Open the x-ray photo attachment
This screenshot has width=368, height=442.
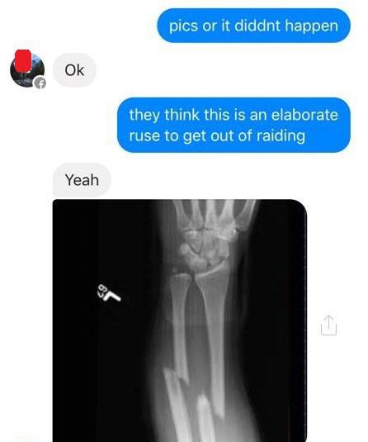coord(179,321)
